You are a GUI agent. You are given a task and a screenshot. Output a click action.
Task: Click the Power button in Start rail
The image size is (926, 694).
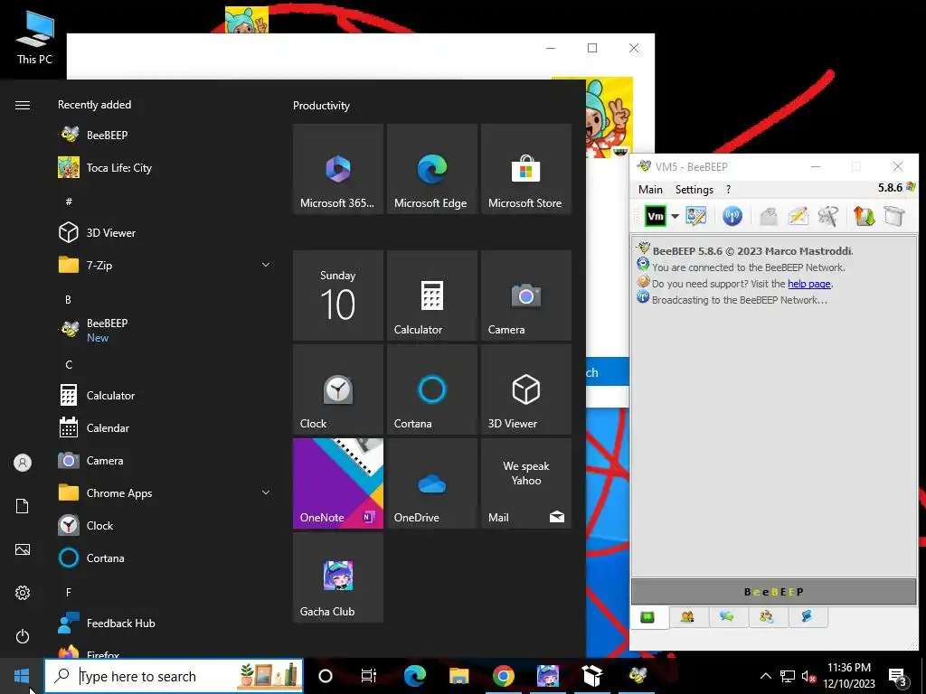[x=23, y=636]
